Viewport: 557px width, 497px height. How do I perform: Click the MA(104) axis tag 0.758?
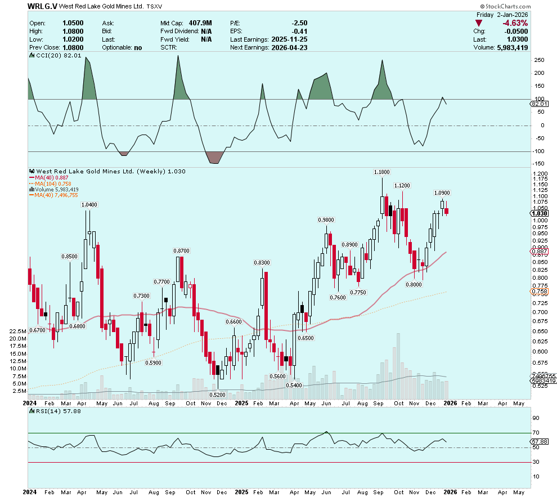point(539,292)
